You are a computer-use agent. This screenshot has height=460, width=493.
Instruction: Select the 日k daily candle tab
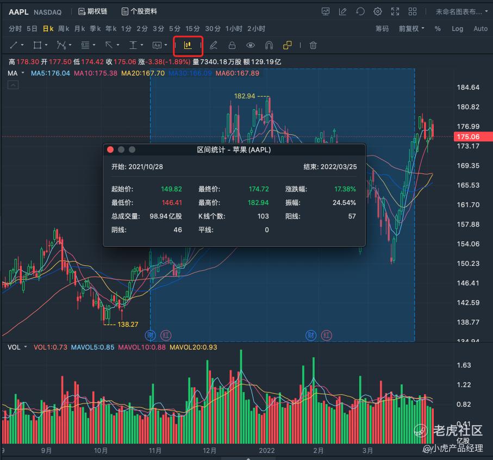[x=48, y=29]
